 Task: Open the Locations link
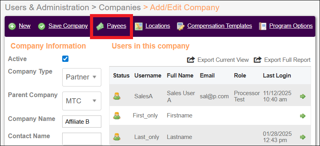158,26
